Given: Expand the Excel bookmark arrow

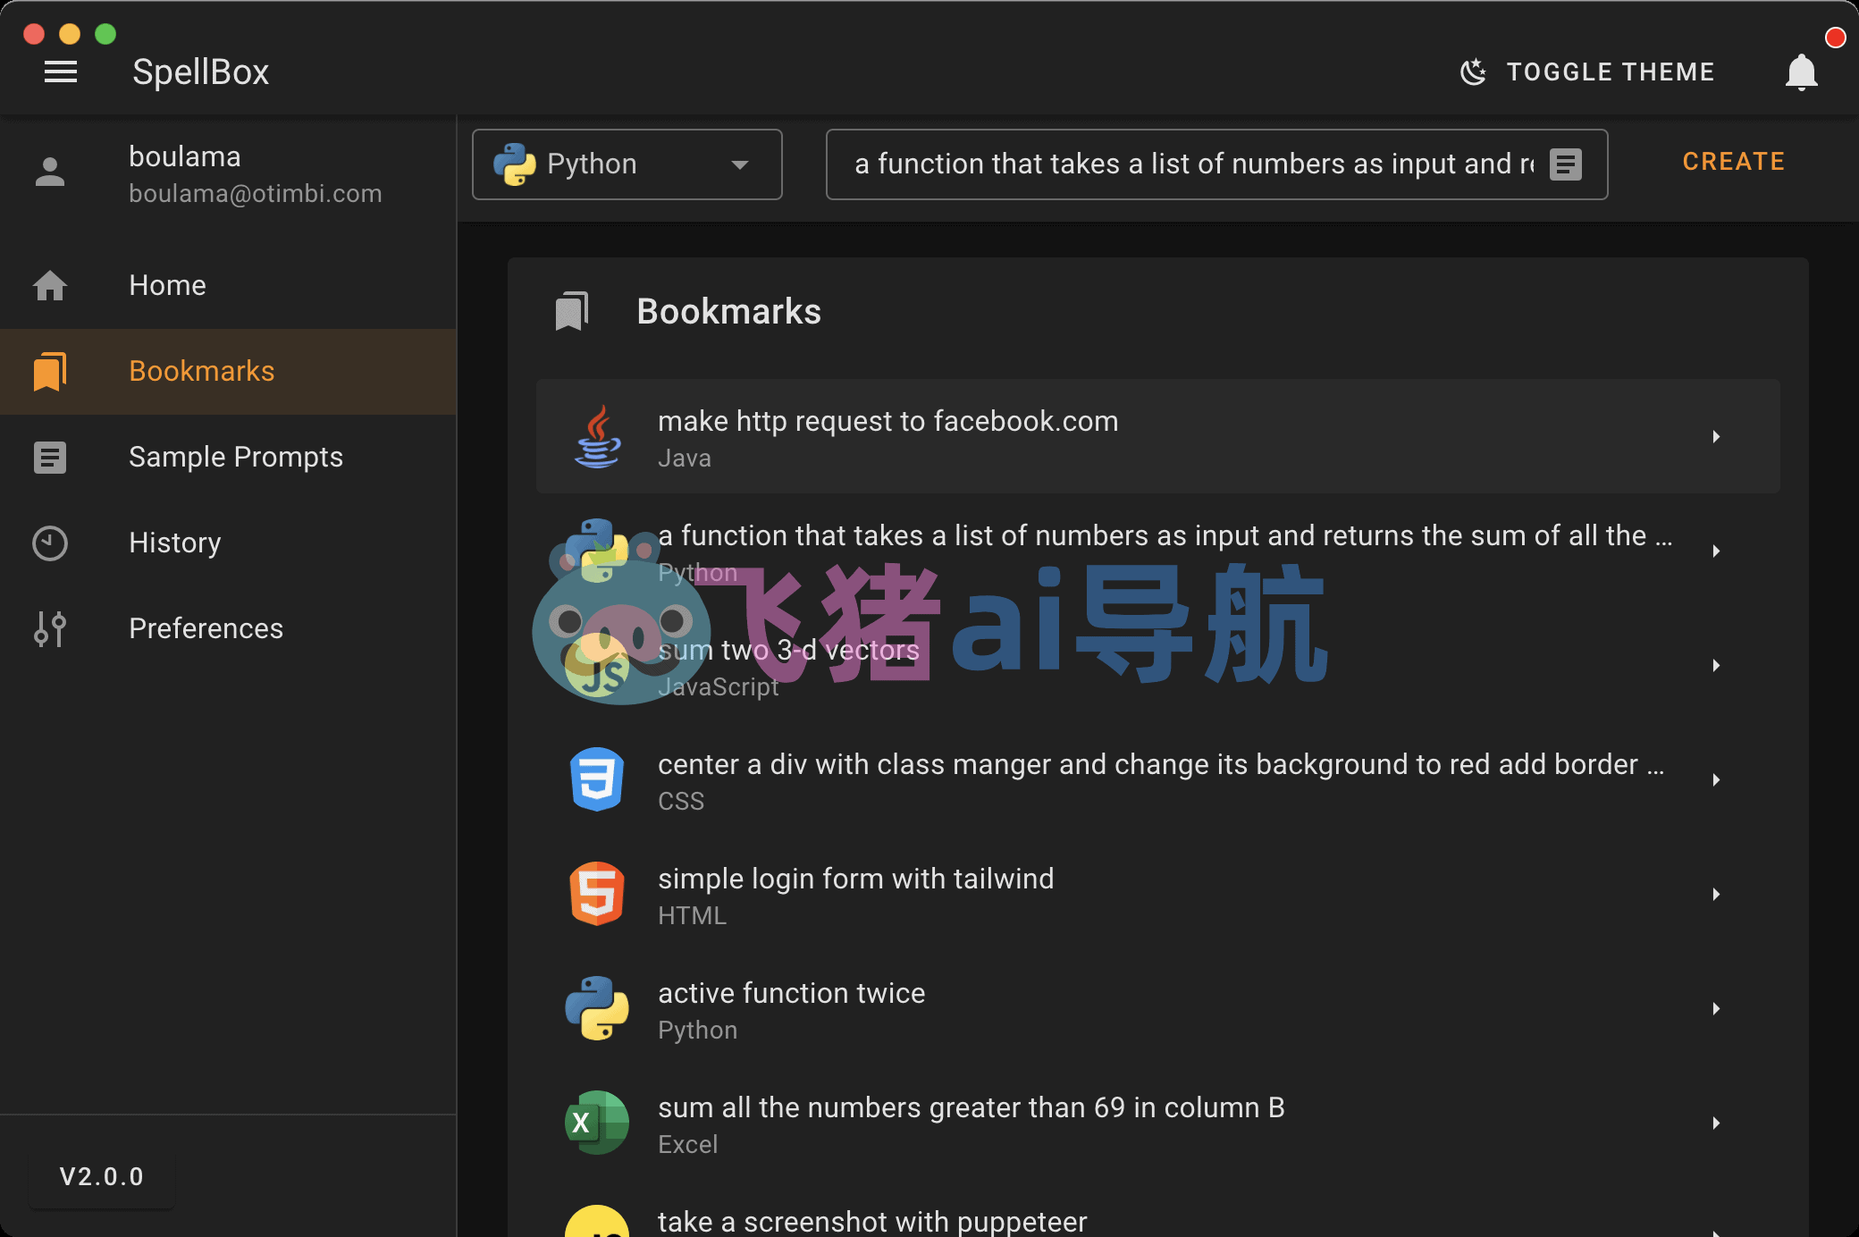Looking at the screenshot, I should pyautogui.click(x=1716, y=1123).
